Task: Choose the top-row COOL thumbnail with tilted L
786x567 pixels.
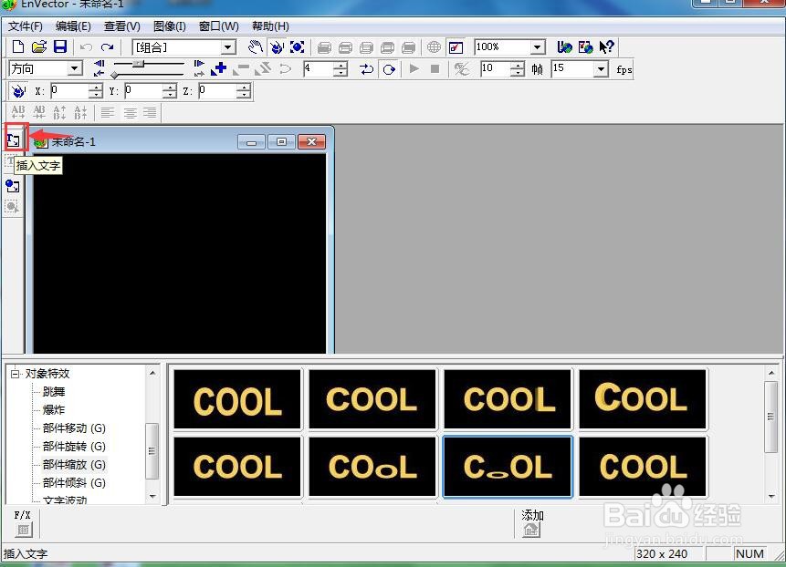Action: (508, 399)
